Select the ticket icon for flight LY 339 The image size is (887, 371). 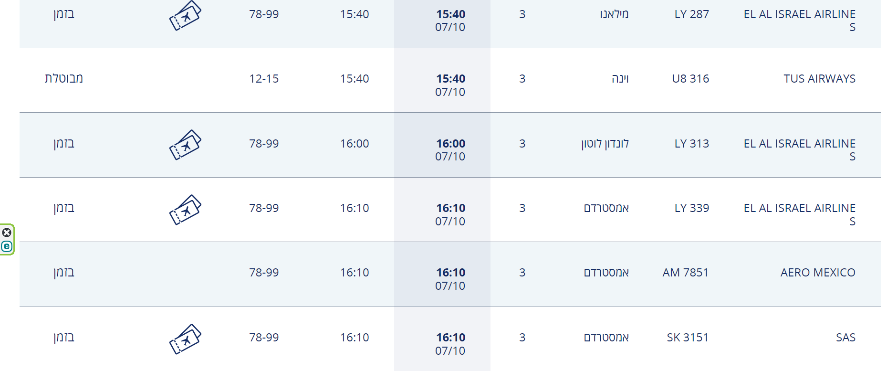(185, 210)
